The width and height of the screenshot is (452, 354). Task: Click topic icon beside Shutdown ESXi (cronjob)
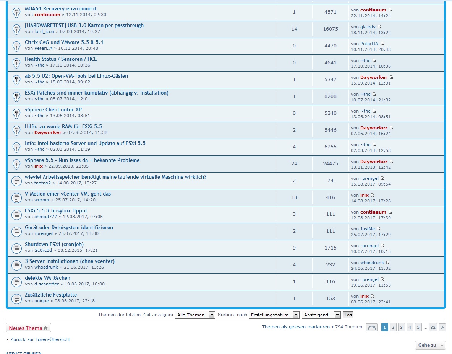pos(16,248)
